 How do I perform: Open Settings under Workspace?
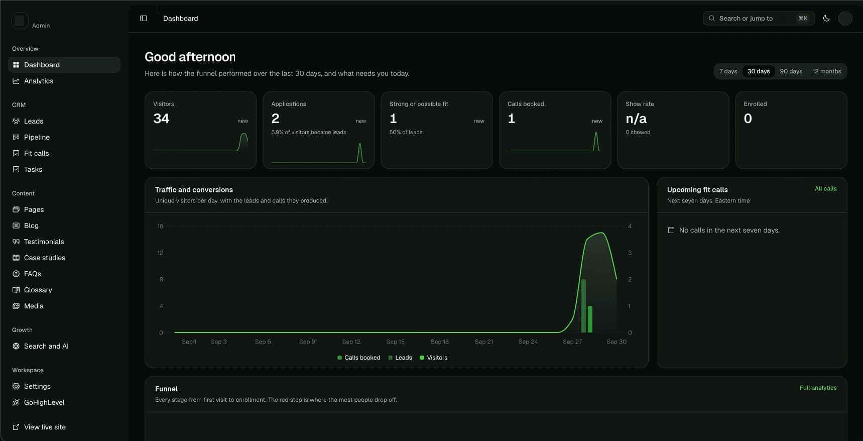[64, 386]
